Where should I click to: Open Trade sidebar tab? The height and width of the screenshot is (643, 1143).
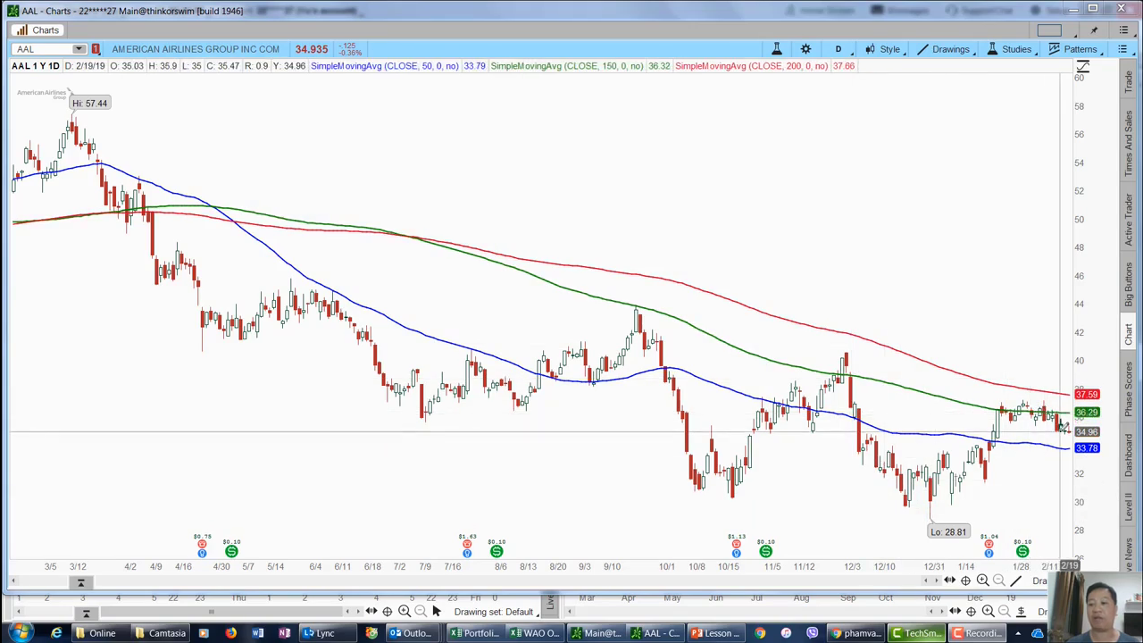coord(1128,82)
